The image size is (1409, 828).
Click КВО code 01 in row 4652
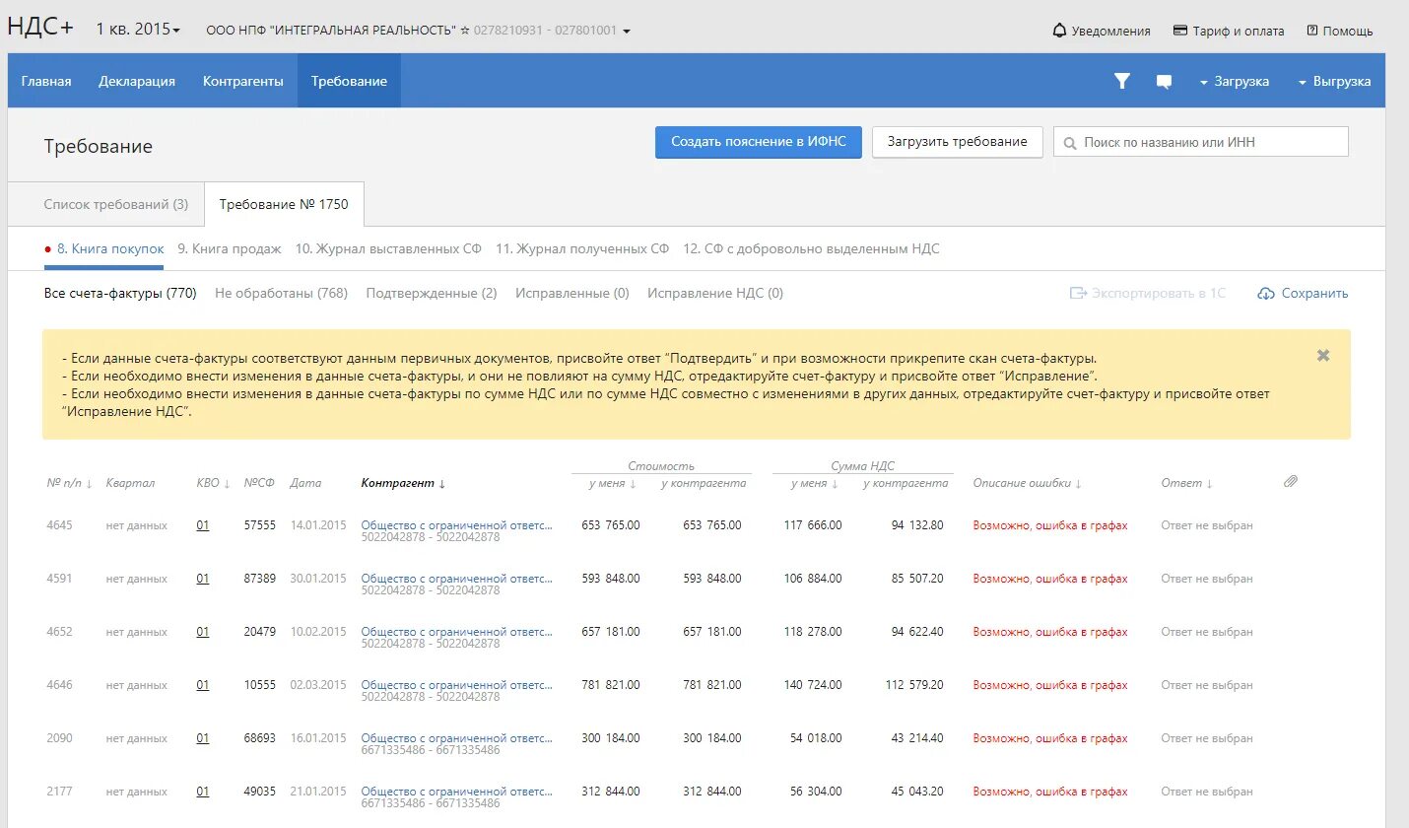click(203, 632)
